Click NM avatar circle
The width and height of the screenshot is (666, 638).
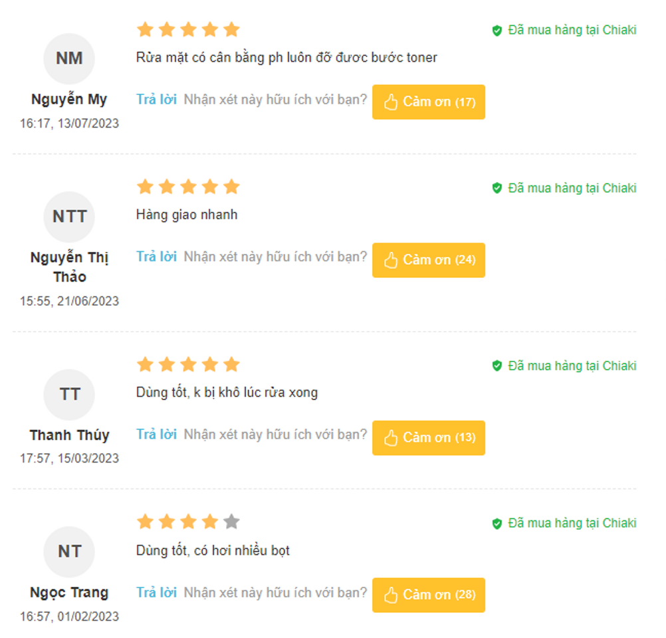pyautogui.click(x=69, y=58)
